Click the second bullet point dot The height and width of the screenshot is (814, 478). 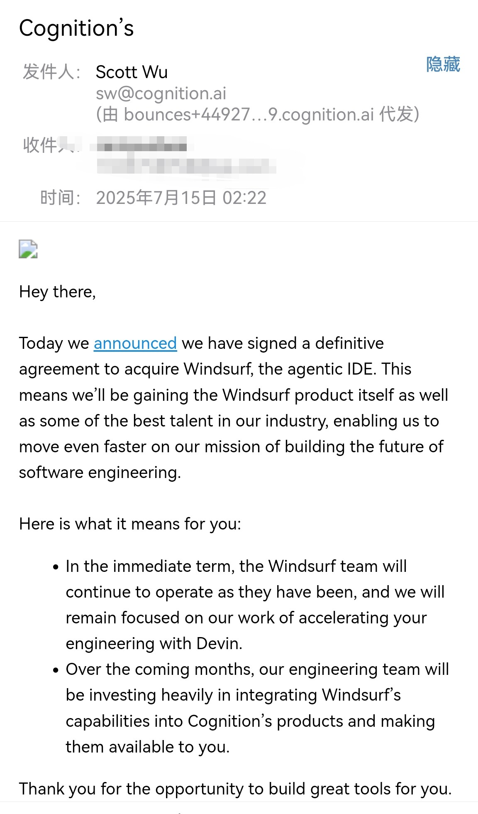pos(56,670)
